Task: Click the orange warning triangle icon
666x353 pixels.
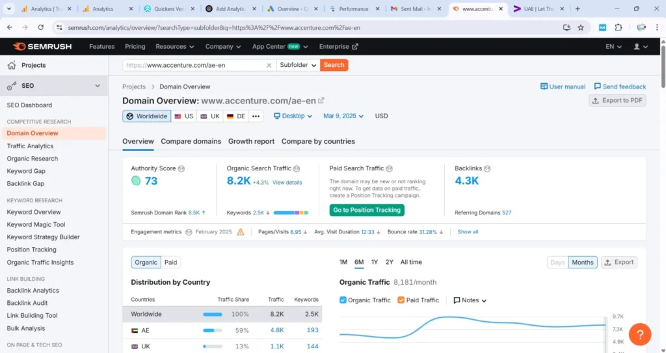Action: [241, 232]
